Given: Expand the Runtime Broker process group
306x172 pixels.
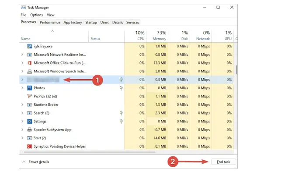Looking at the screenshot, I should pyautogui.click(x=22, y=105).
